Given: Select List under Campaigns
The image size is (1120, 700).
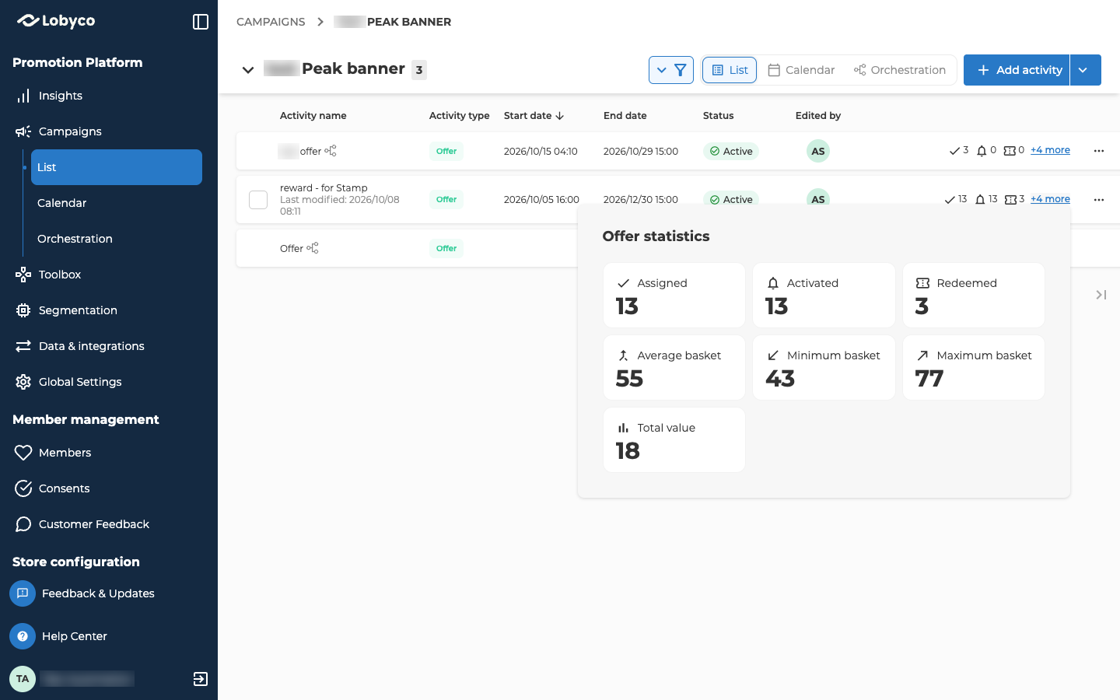Looking at the screenshot, I should [x=117, y=167].
